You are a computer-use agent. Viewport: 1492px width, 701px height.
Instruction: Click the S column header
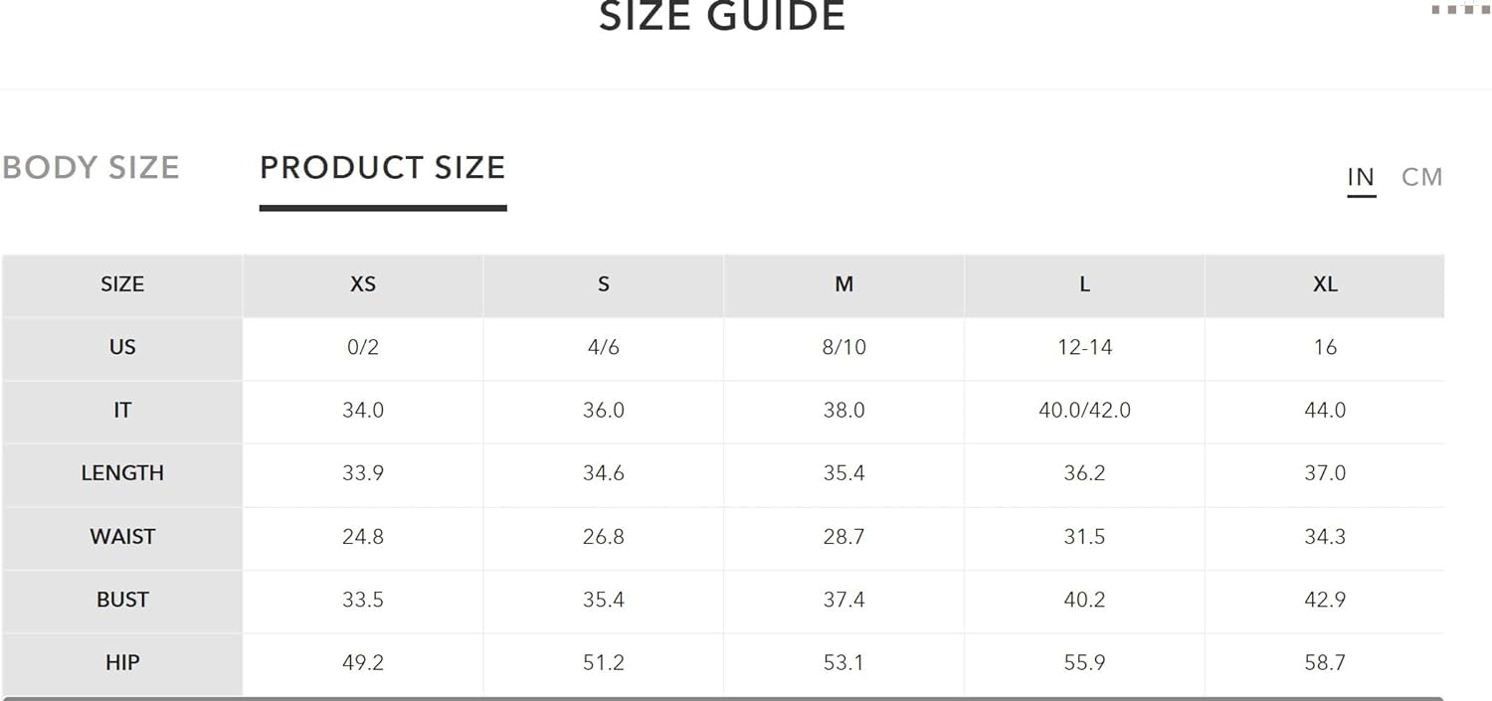point(604,285)
